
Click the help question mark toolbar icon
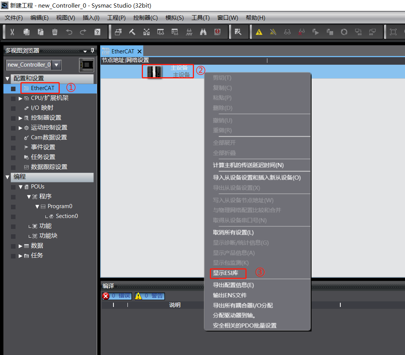click(x=97, y=32)
